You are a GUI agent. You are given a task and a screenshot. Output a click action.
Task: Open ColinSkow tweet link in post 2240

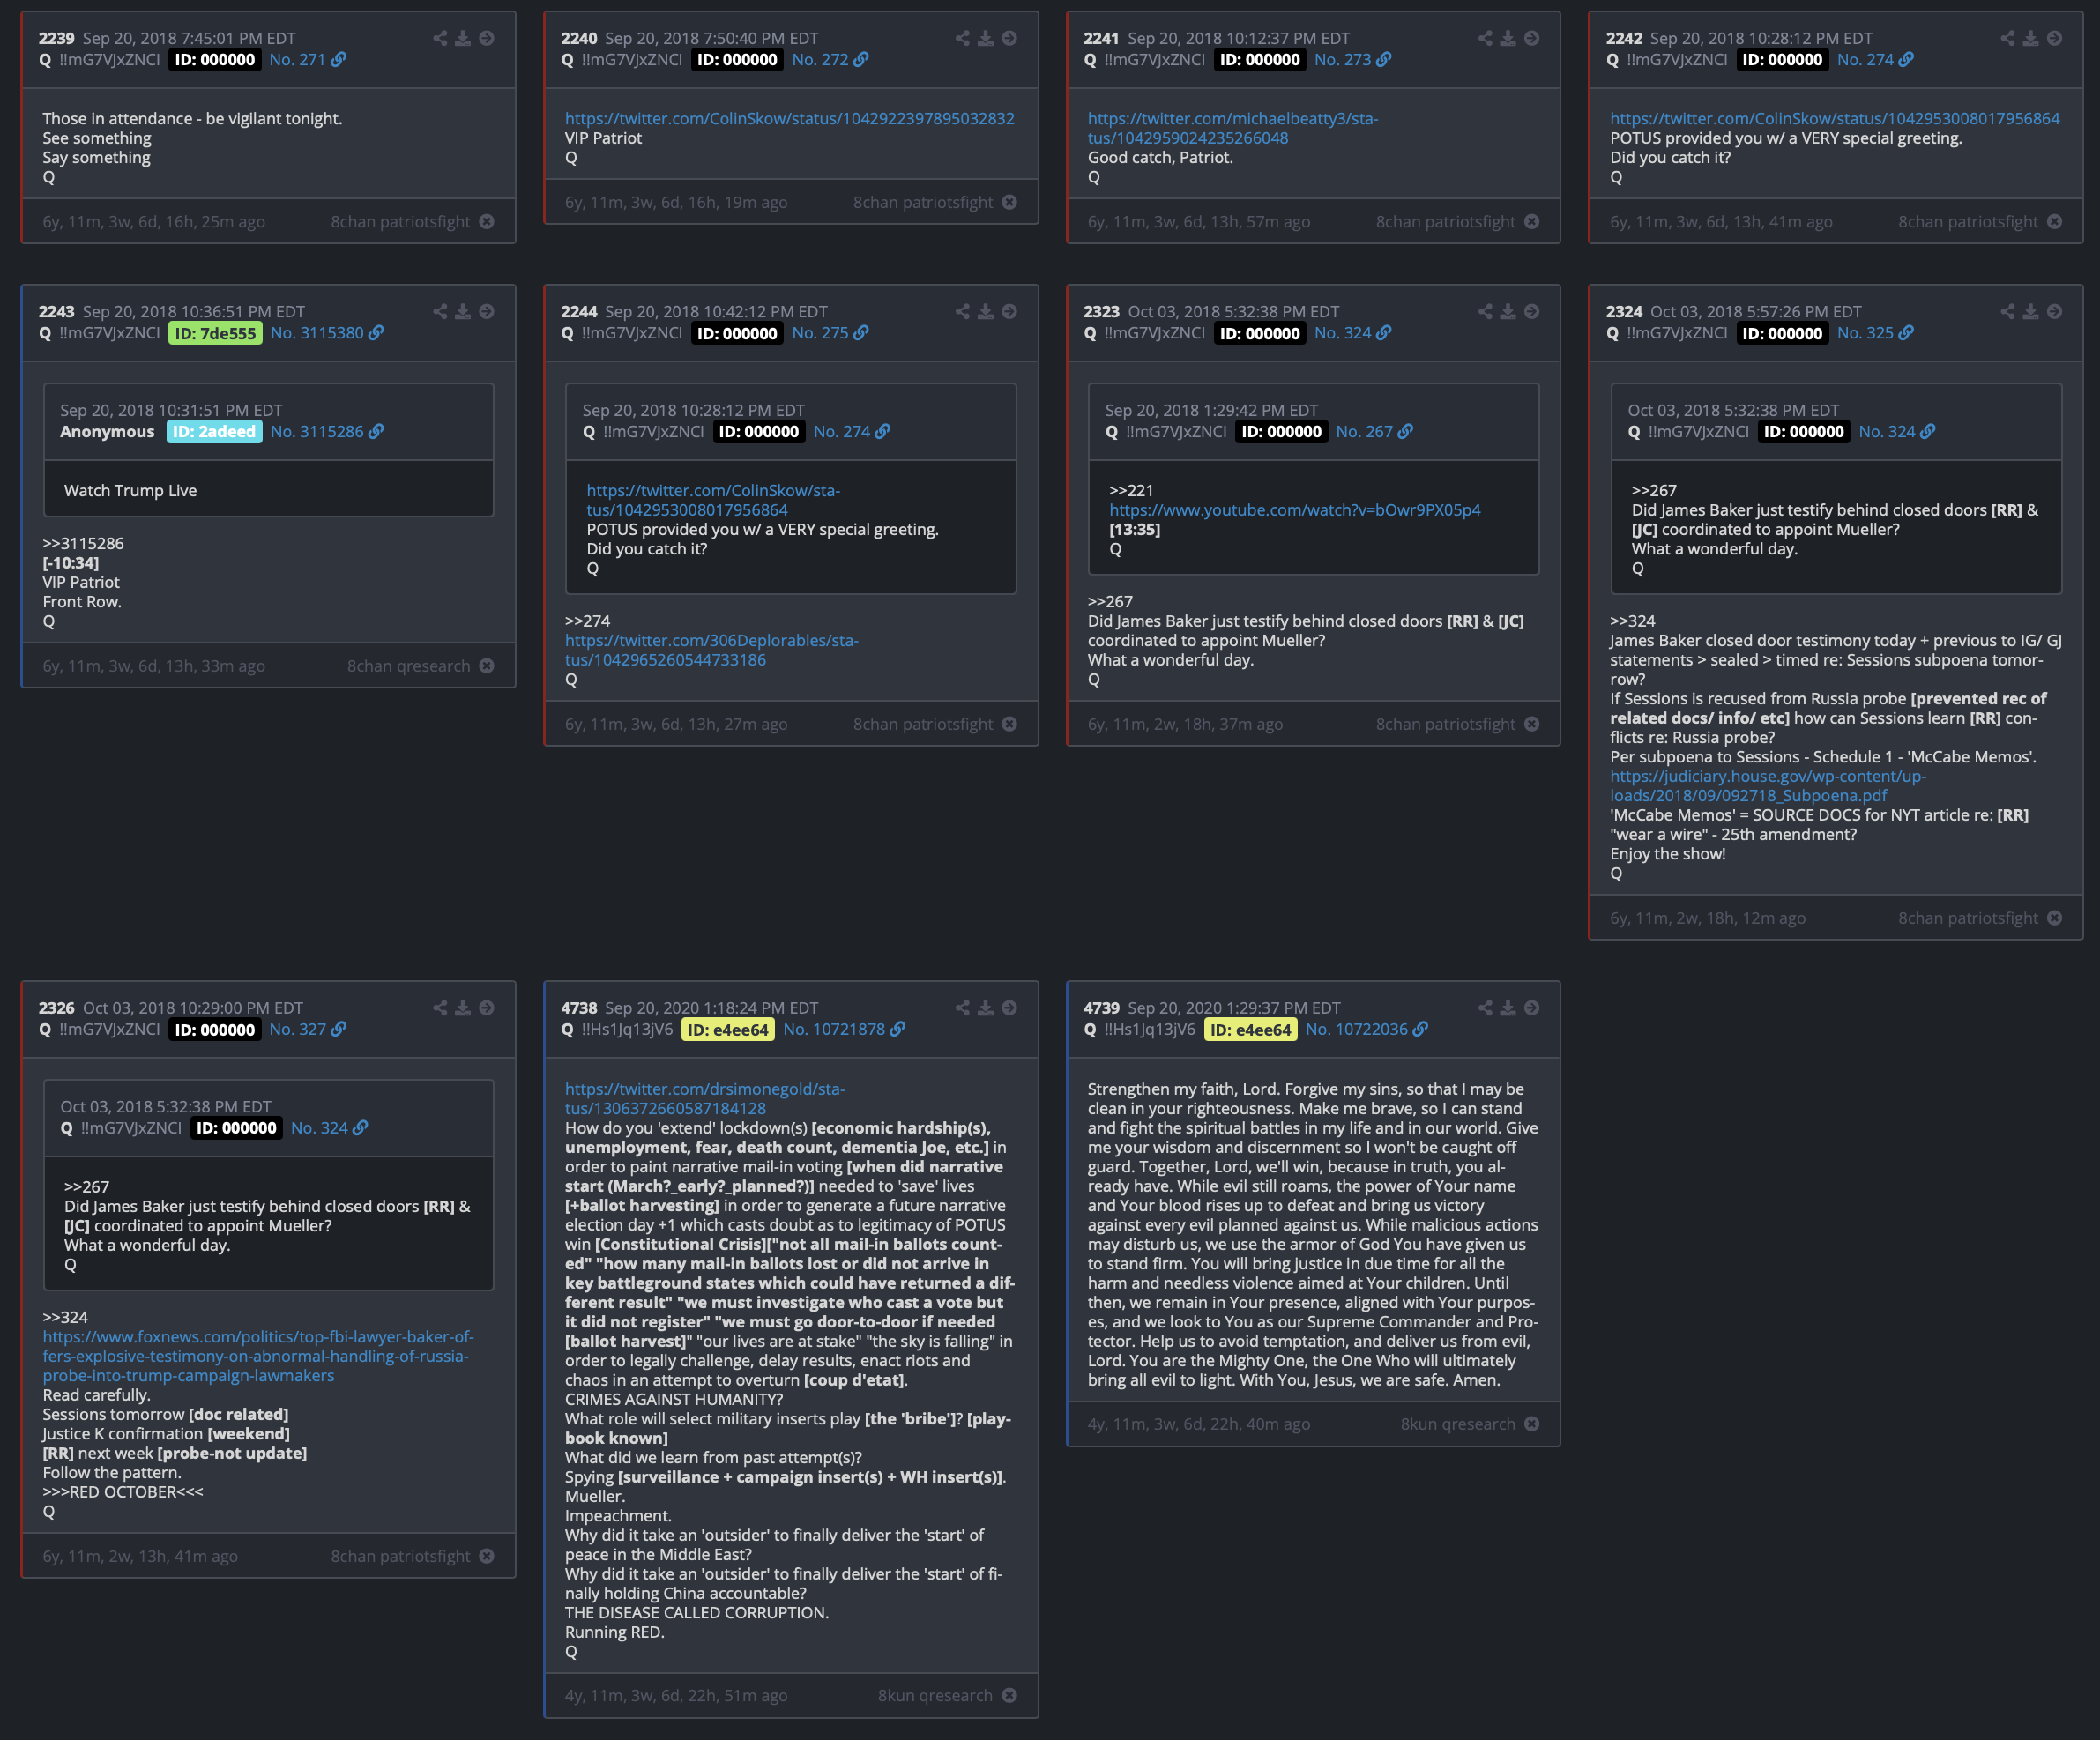coord(790,118)
